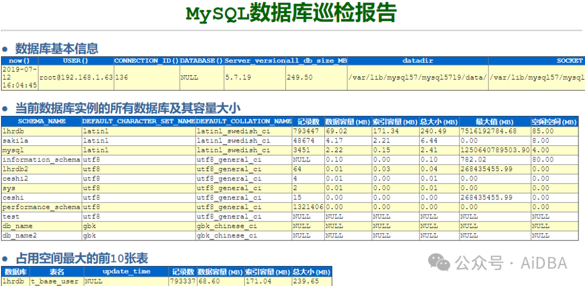Image resolution: width=585 pixels, height=286 pixels.
Task: Select record count 48674 for sakila
Action: pyautogui.click(x=308, y=141)
